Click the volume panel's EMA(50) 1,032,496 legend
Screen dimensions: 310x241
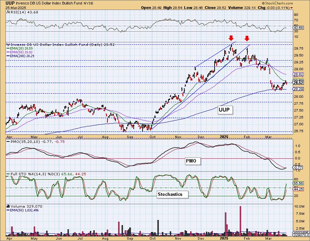(23, 210)
